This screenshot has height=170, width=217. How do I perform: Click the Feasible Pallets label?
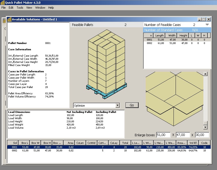tap(83, 25)
